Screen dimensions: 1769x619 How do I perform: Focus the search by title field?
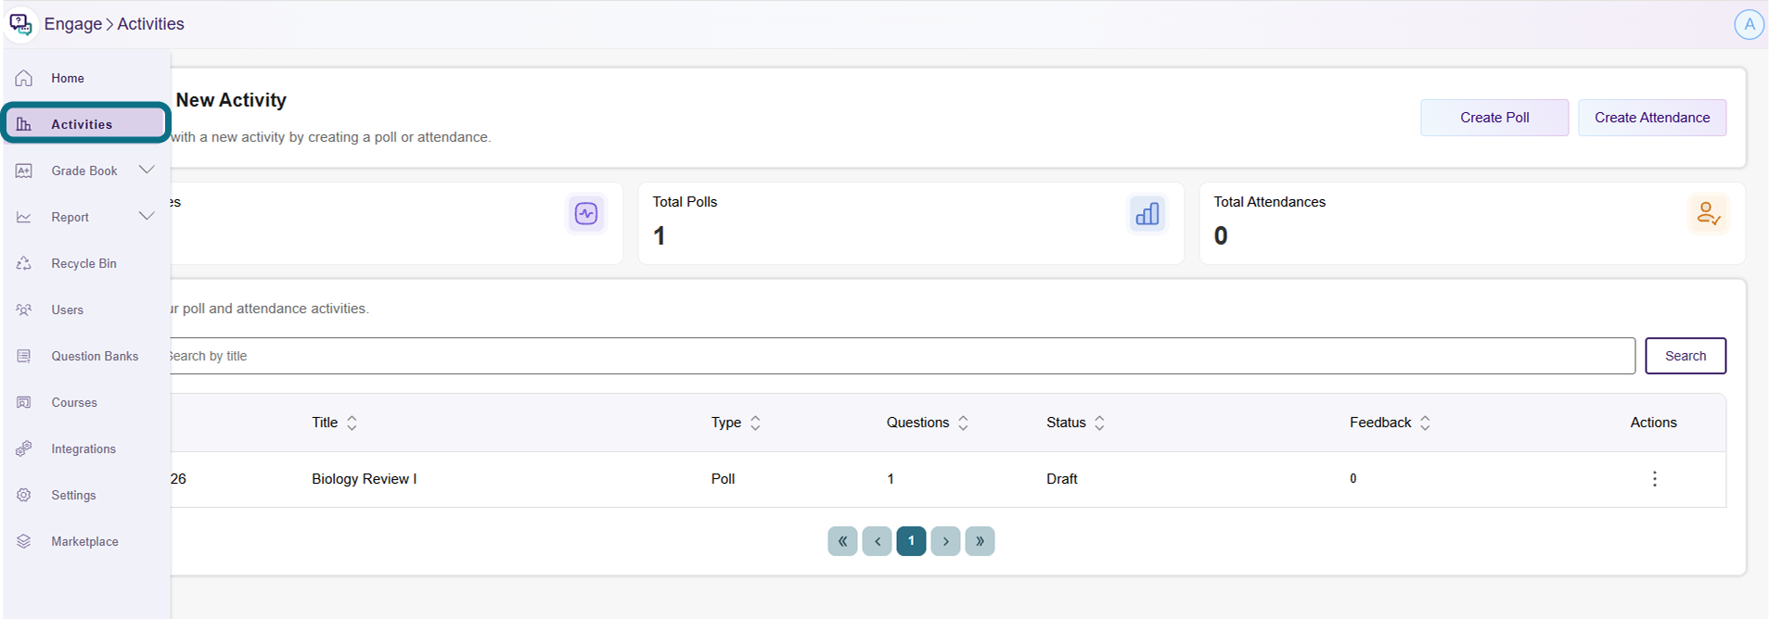pos(902,356)
